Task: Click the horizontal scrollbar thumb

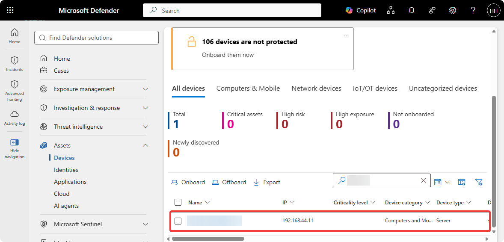Action: tap(208, 239)
